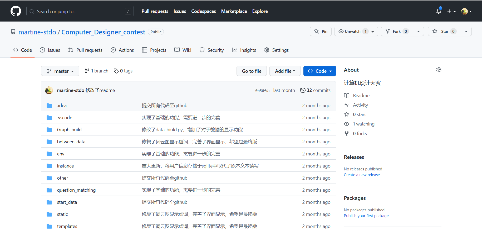Image resolution: width=482 pixels, height=230 pixels.
Task: Open Graph_build commit message about data_biuld.py
Action: coord(192,130)
